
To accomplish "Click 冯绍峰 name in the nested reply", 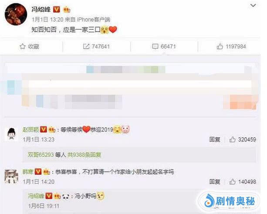I will pyautogui.click(x=36, y=196).
